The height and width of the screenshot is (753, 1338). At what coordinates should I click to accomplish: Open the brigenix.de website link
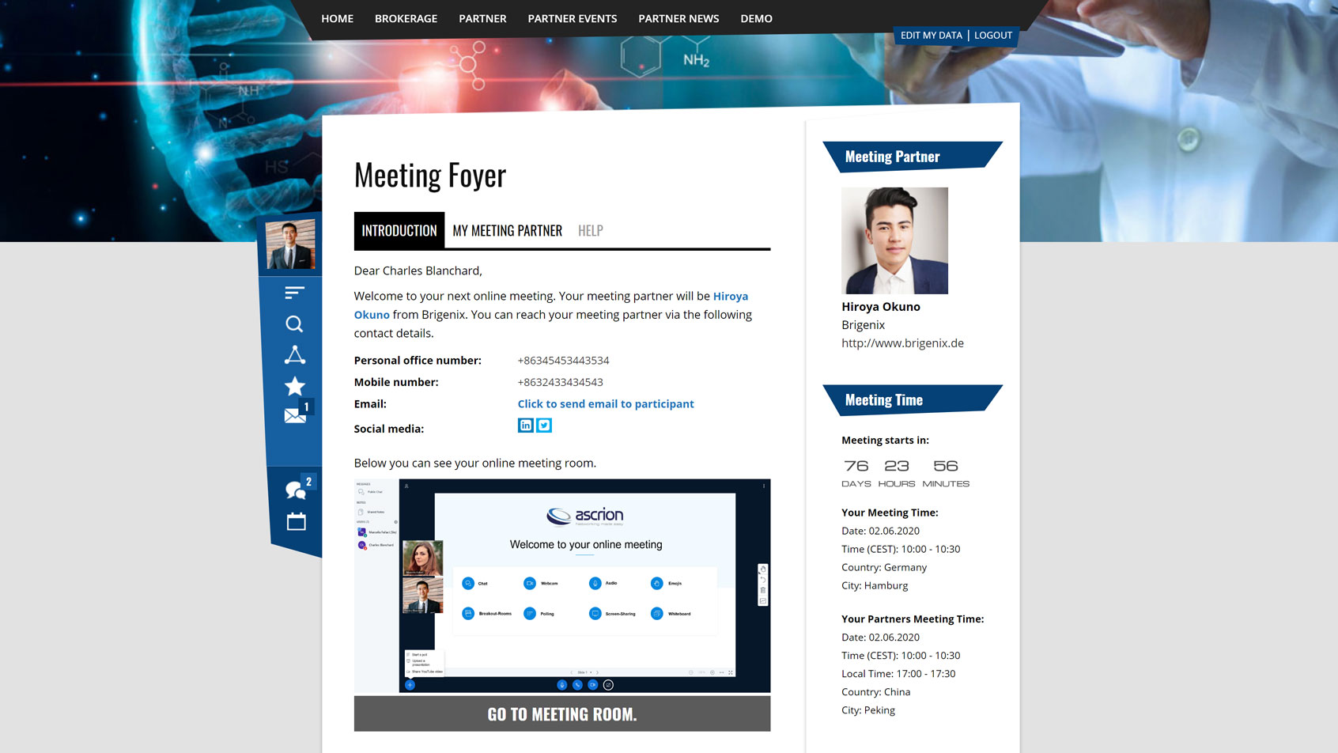coord(902,343)
